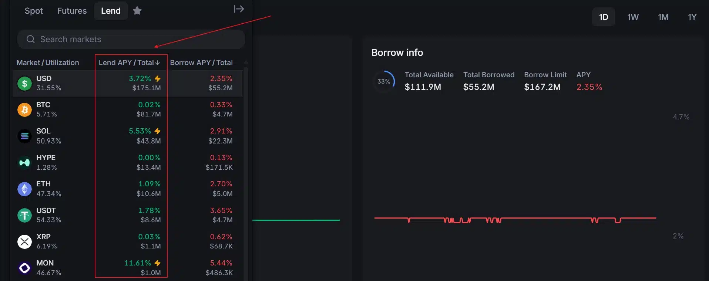Click the SOL Solana logo icon
The width and height of the screenshot is (709, 281).
[24, 136]
